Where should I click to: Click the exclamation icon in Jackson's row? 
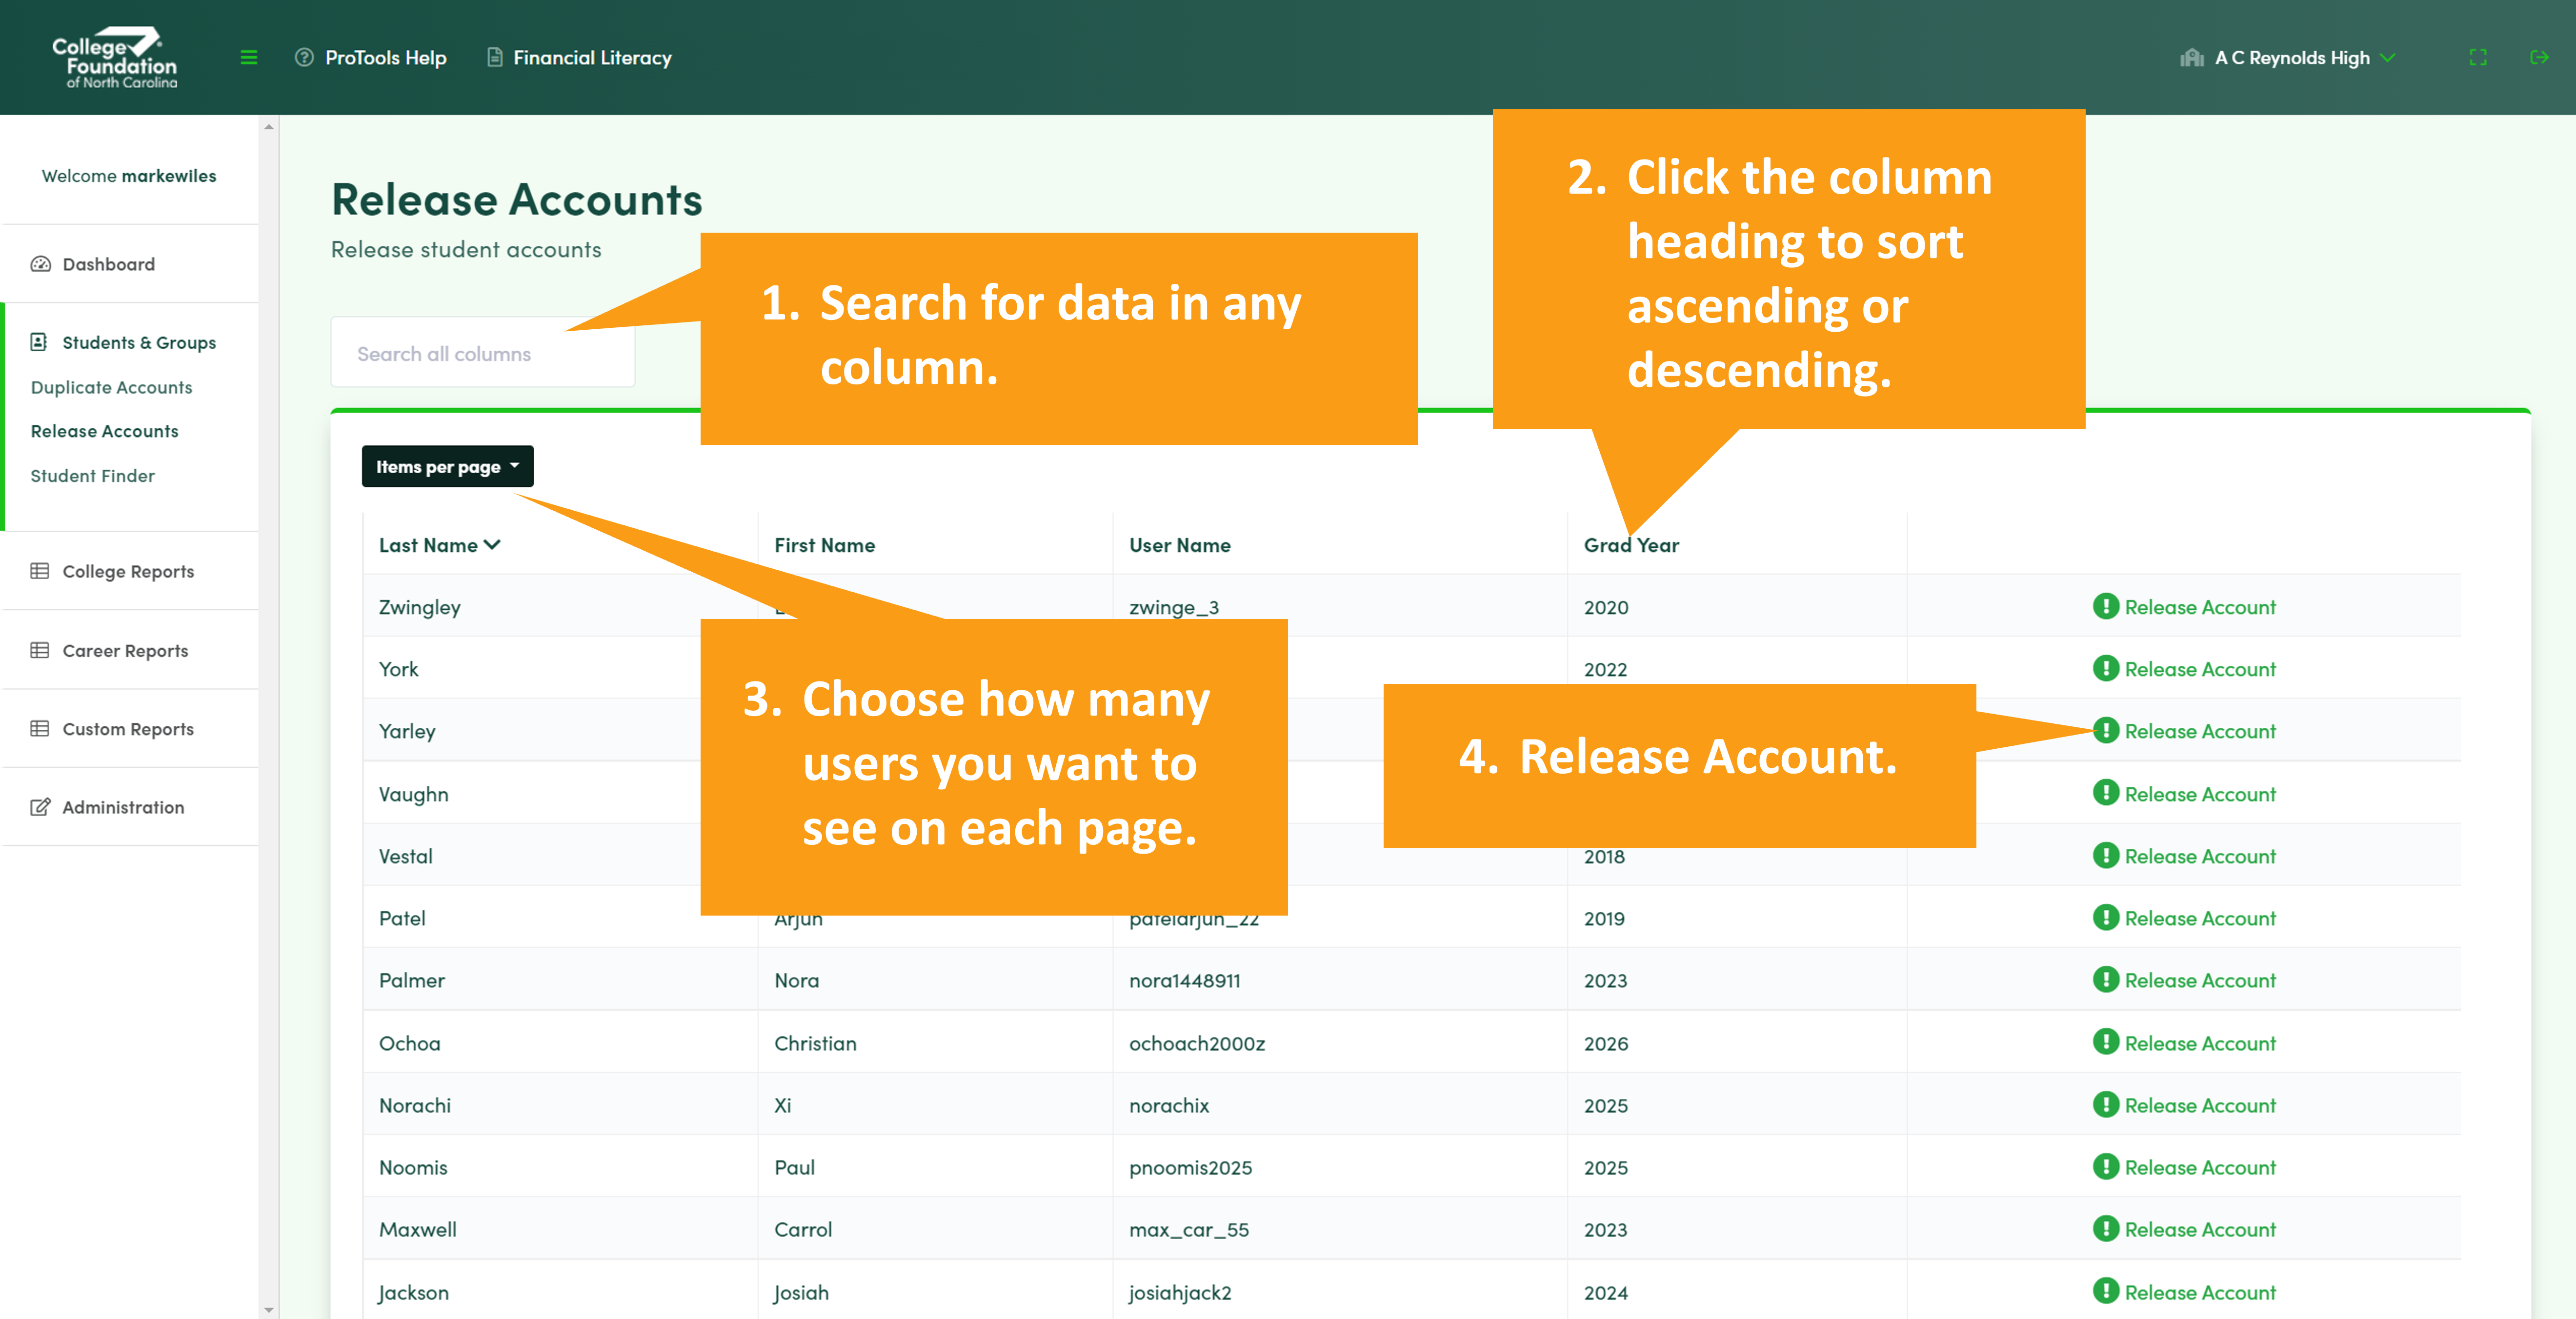pyautogui.click(x=2106, y=1291)
